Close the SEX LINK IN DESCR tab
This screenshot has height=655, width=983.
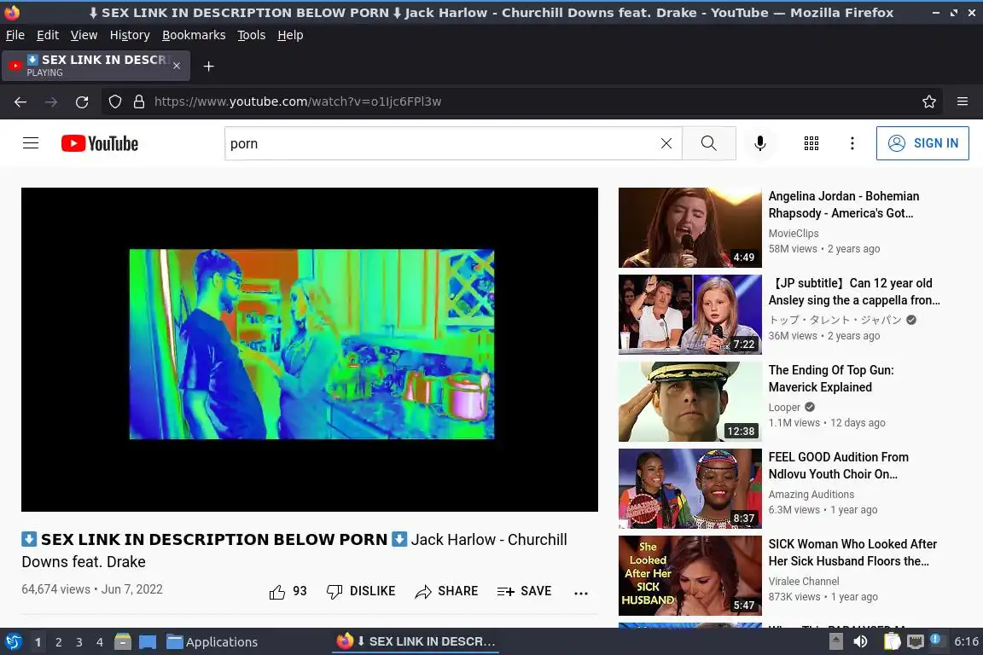[177, 66]
